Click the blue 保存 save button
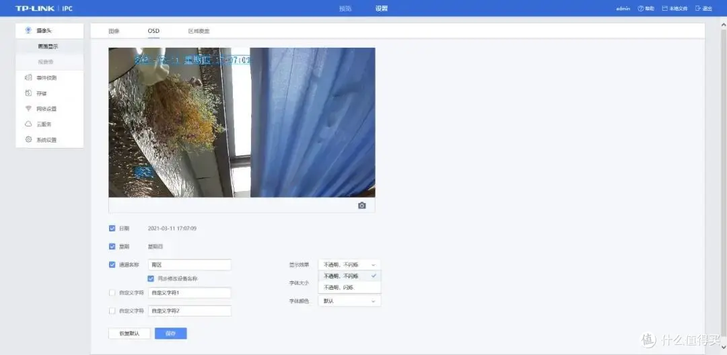727x355 pixels. click(170, 333)
